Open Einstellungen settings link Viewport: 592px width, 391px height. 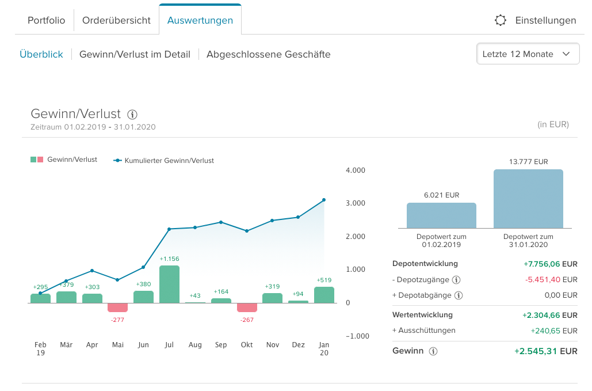click(x=545, y=20)
